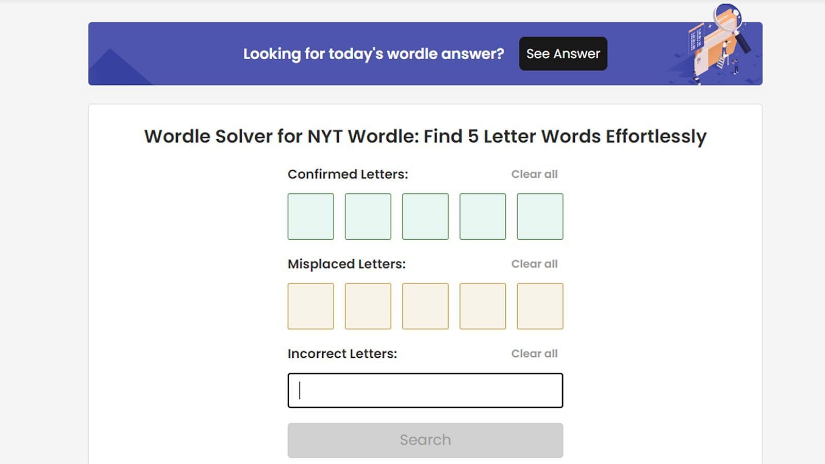Clear all Confirmed Letters
Screen dimensions: 825x464
click(x=534, y=174)
